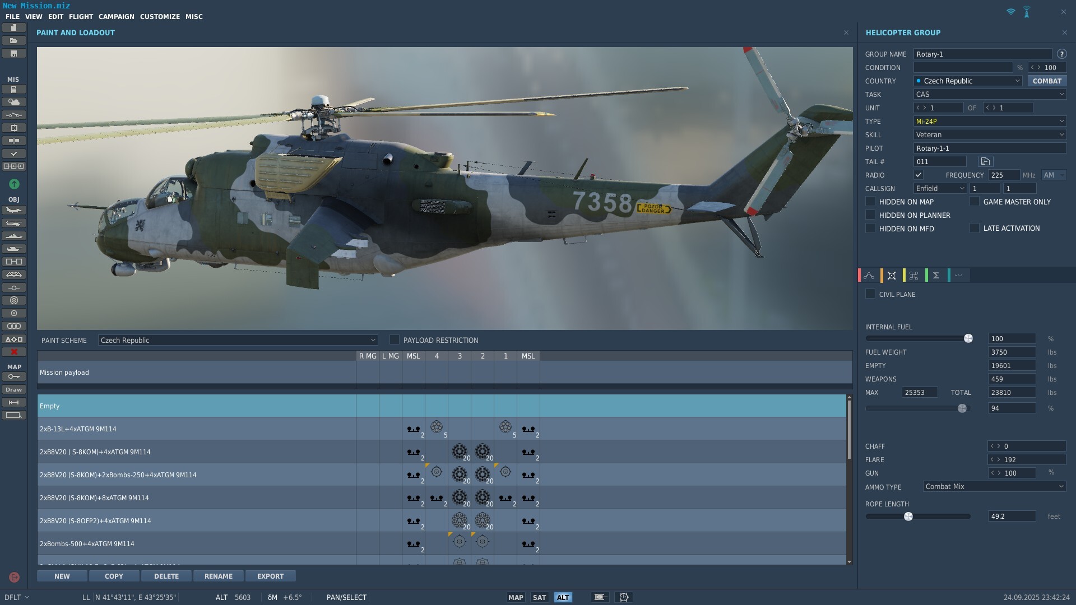The height and width of the screenshot is (605, 1076).
Task: Click the save mission disk icon
Action: click(x=14, y=54)
